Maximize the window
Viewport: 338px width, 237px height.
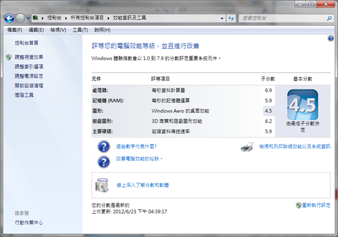pos(311,4)
